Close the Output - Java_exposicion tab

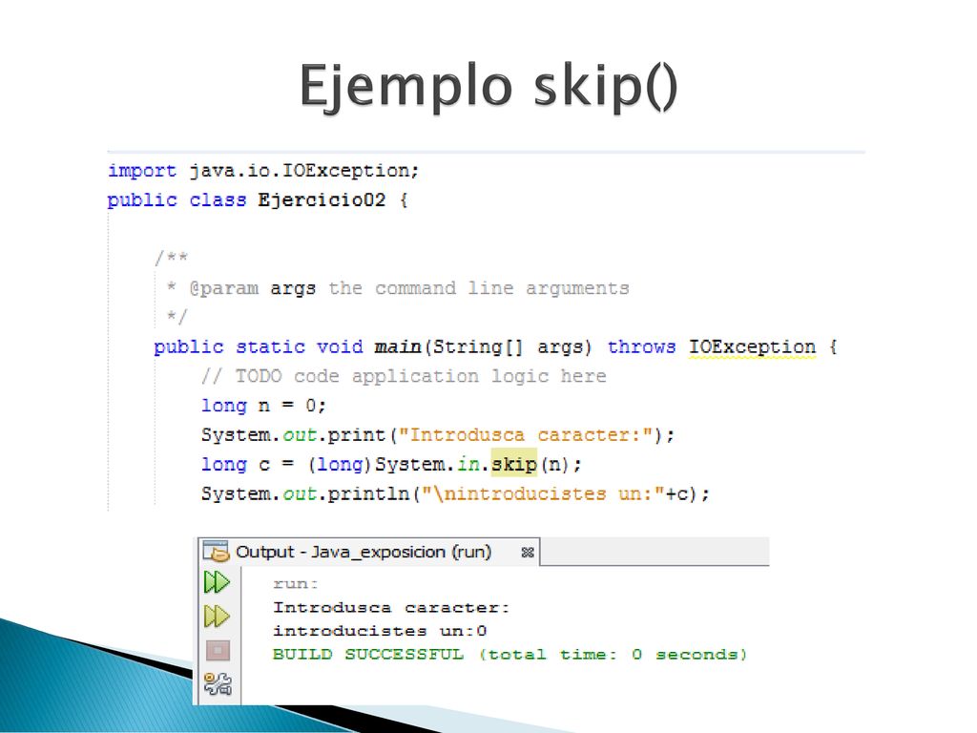(527, 553)
